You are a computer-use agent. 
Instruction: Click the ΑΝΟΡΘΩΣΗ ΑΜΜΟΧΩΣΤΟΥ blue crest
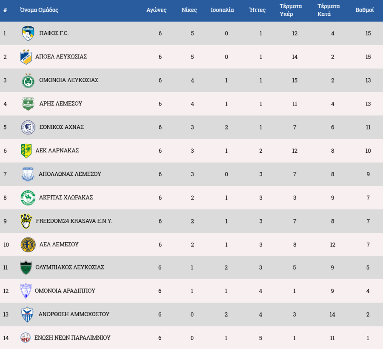coord(27,315)
